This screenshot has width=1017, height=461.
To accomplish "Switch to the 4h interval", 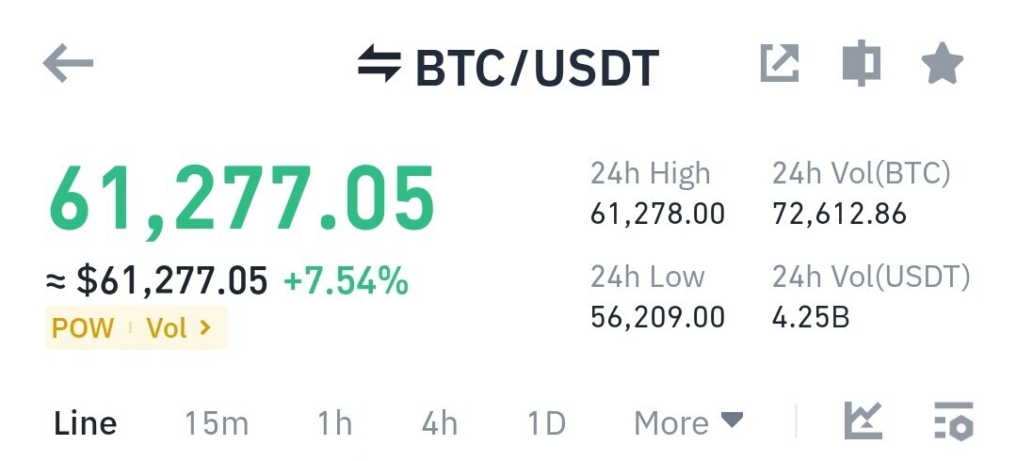I will [440, 423].
